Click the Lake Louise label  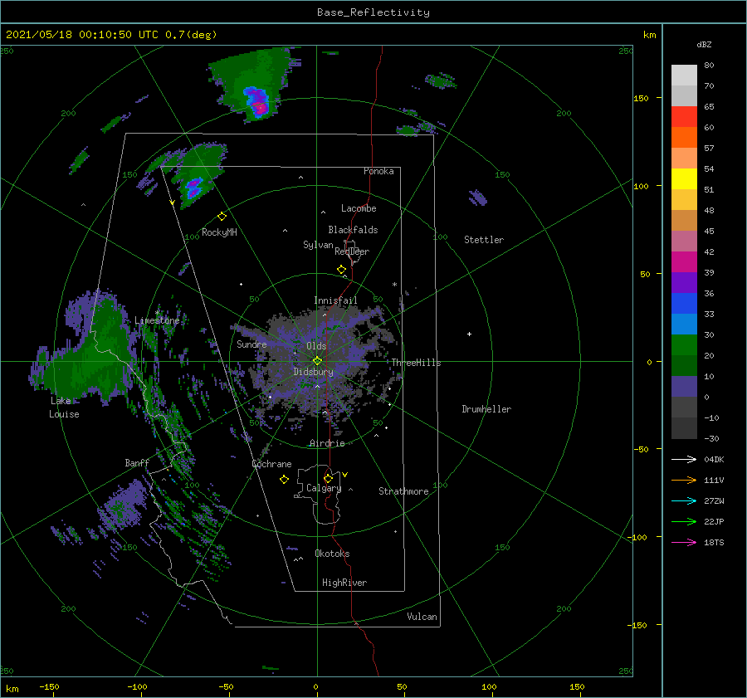64,408
